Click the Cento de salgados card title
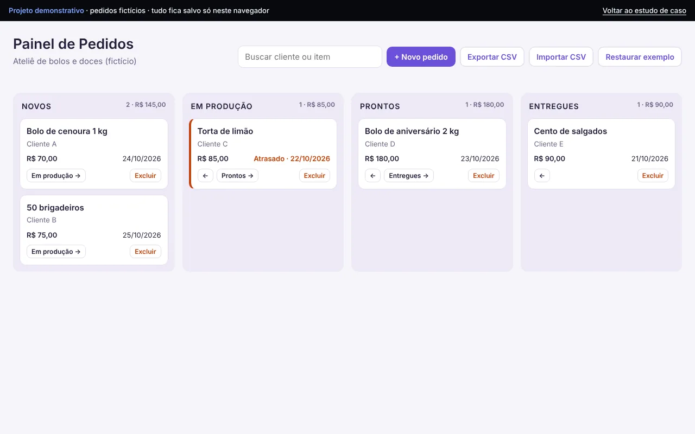Image resolution: width=695 pixels, height=434 pixels. 571,131
